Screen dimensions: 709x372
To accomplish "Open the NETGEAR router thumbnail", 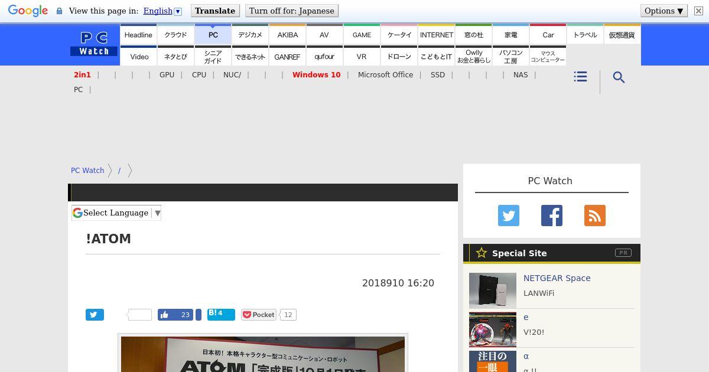I will click(493, 291).
